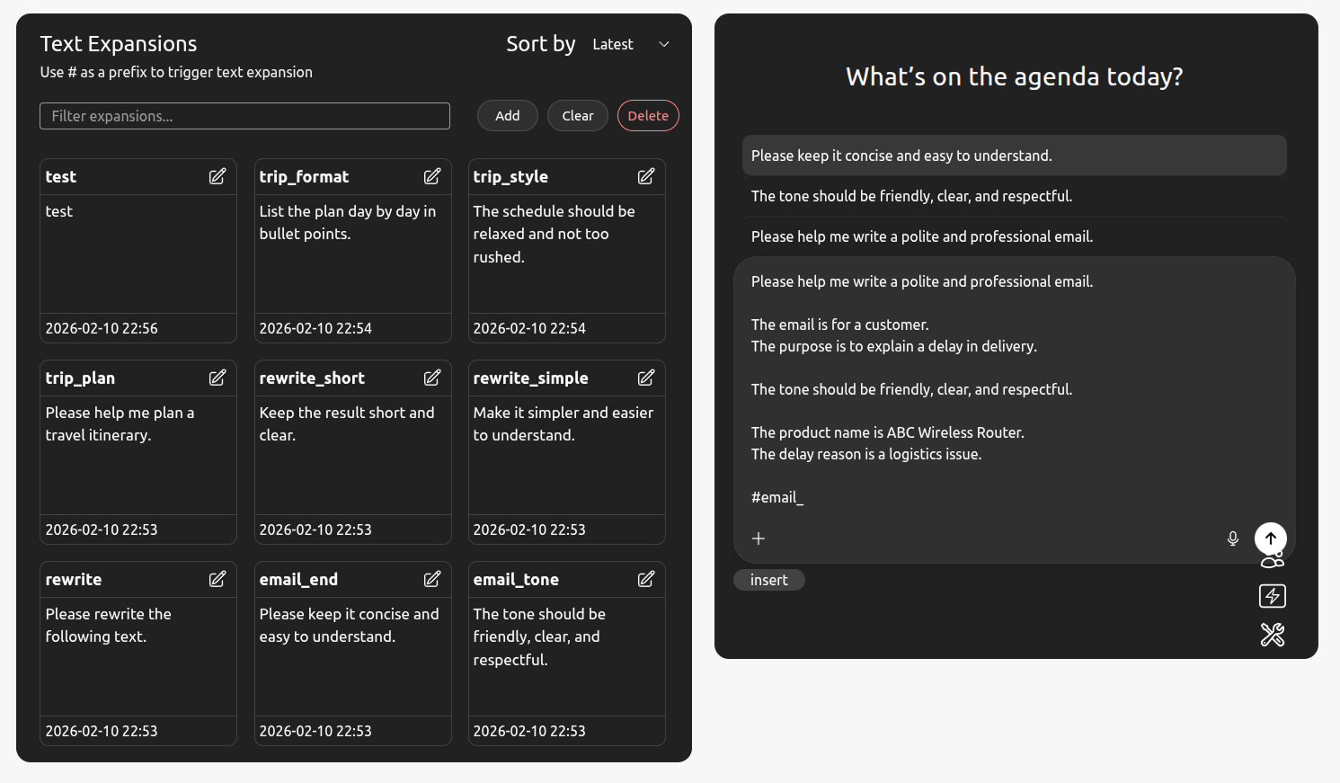Image resolution: width=1340 pixels, height=783 pixels.
Task: Open the Sort by Latest dropdown
Action: (630, 44)
